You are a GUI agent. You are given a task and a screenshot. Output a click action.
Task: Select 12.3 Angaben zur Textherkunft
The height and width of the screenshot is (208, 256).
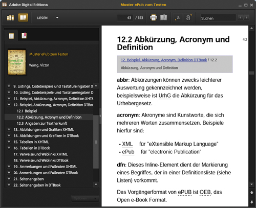point(42,123)
